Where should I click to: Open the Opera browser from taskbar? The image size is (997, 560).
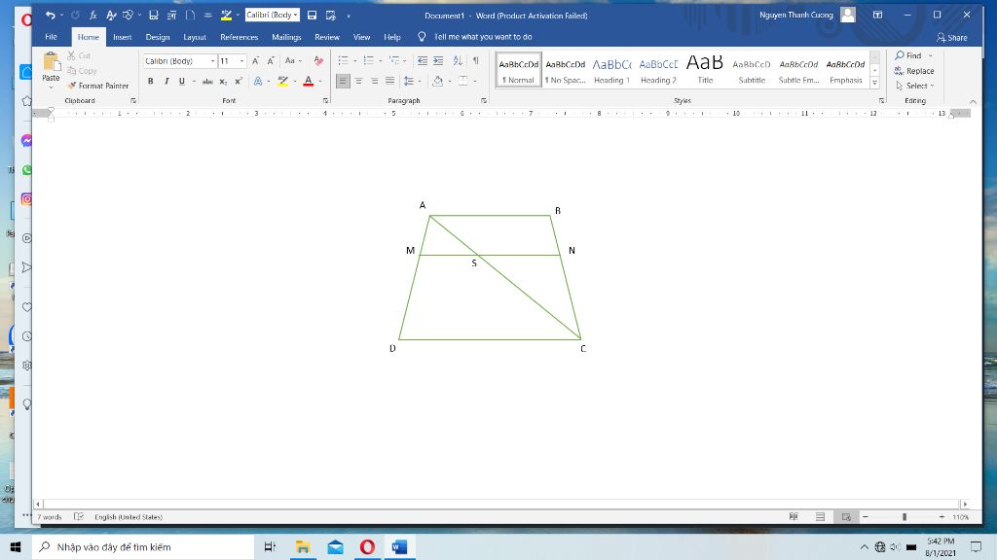coord(367,546)
